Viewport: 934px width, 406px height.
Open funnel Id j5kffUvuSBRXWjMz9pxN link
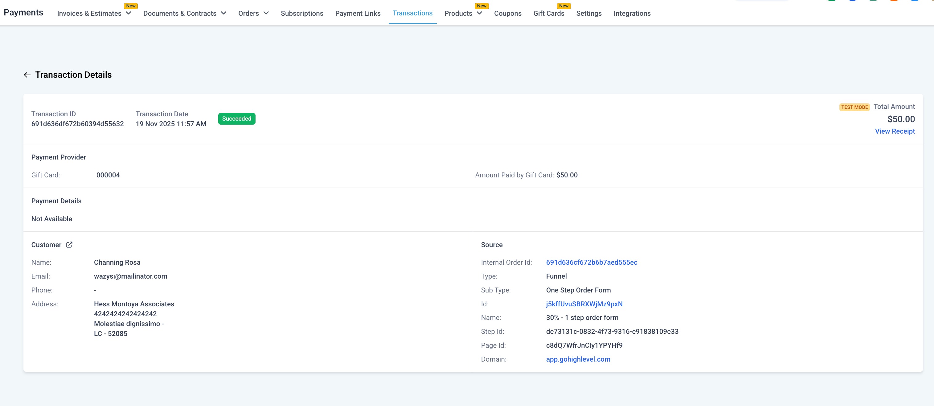584,304
